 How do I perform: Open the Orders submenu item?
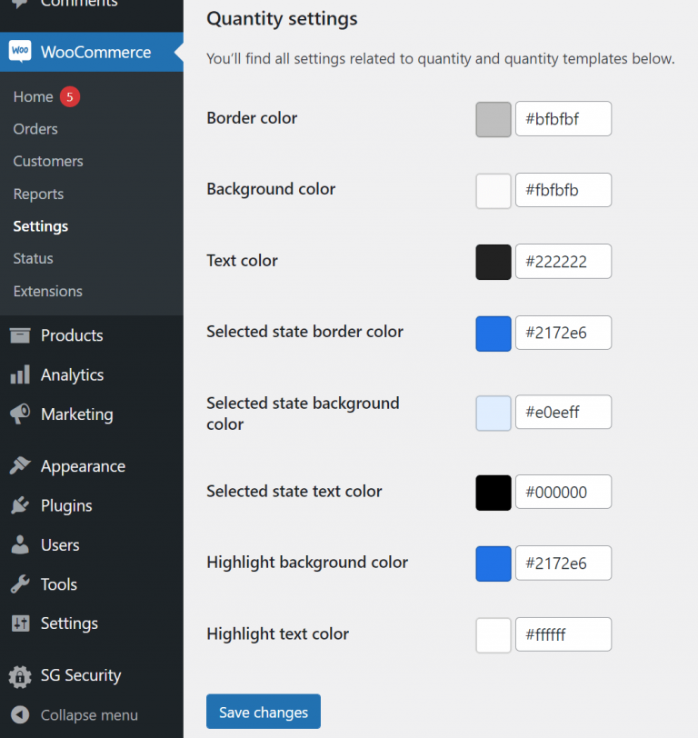pos(35,128)
